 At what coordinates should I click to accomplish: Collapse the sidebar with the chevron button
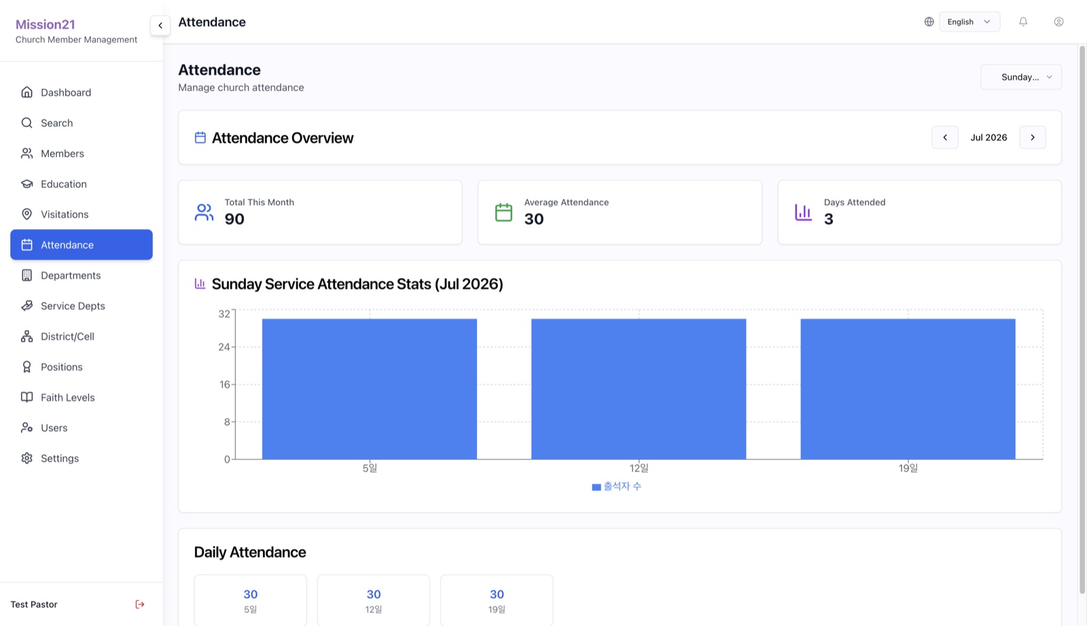(x=160, y=25)
